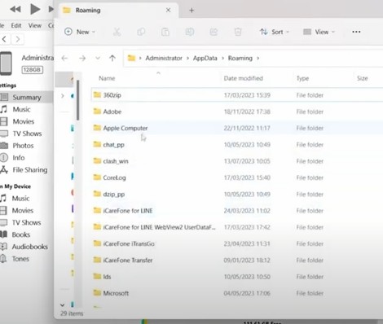Select the CoreLog folder
Viewport: 383px width, 324px height.
236,177
